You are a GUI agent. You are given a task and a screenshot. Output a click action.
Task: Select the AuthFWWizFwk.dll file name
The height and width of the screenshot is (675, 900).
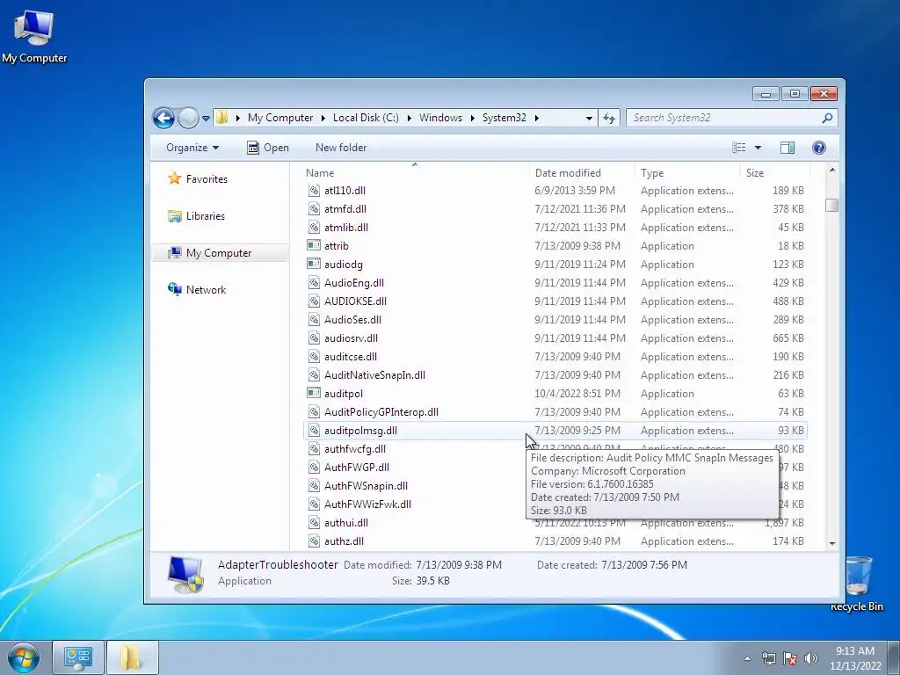click(367, 504)
